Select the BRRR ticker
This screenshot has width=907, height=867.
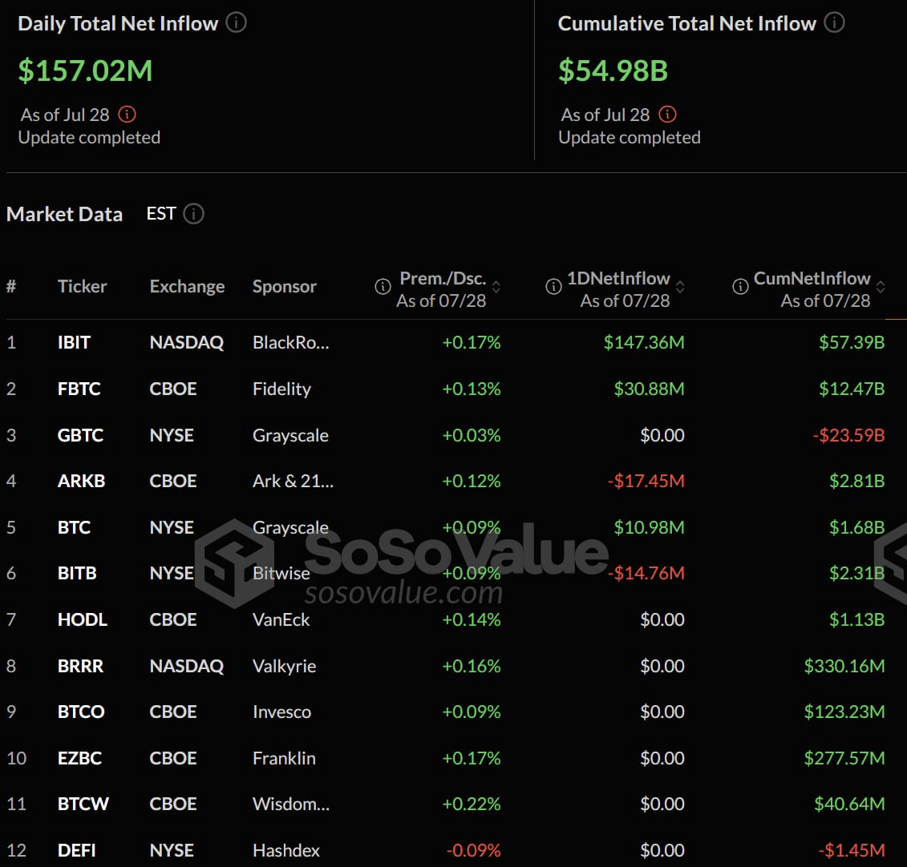click(x=80, y=666)
